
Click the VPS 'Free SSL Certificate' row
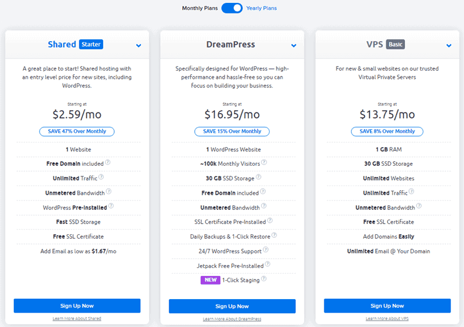coord(389,222)
